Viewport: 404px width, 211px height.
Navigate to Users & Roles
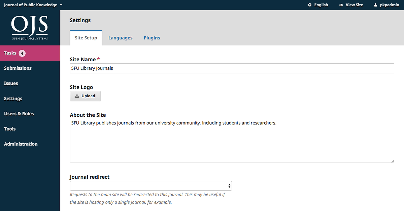click(x=19, y=114)
